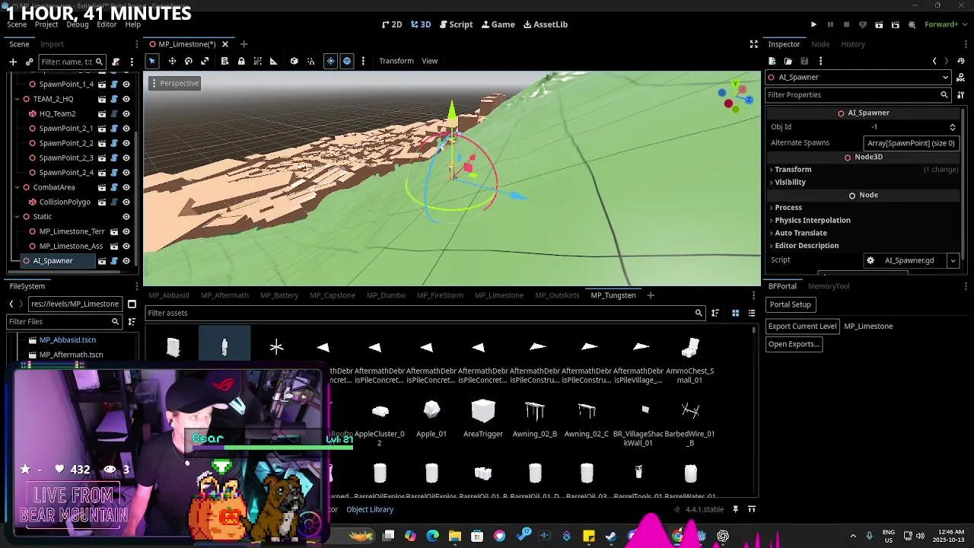The image size is (974, 548).
Task: Click the ruler measure tool
Action: [274, 61]
